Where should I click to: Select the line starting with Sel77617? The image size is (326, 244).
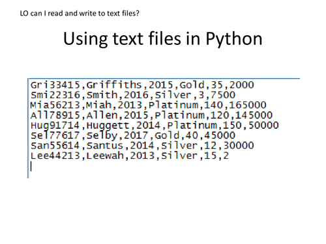click(133, 135)
